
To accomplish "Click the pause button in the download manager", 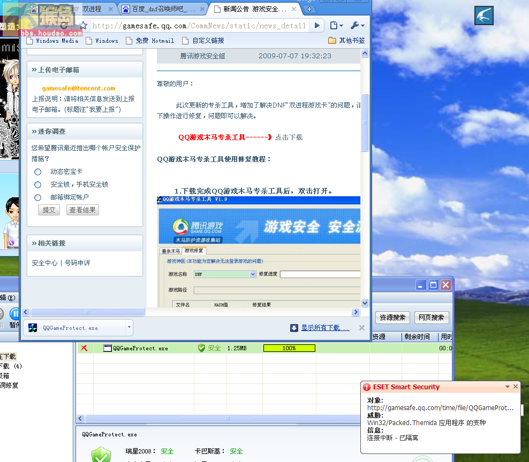I will click(14, 314).
